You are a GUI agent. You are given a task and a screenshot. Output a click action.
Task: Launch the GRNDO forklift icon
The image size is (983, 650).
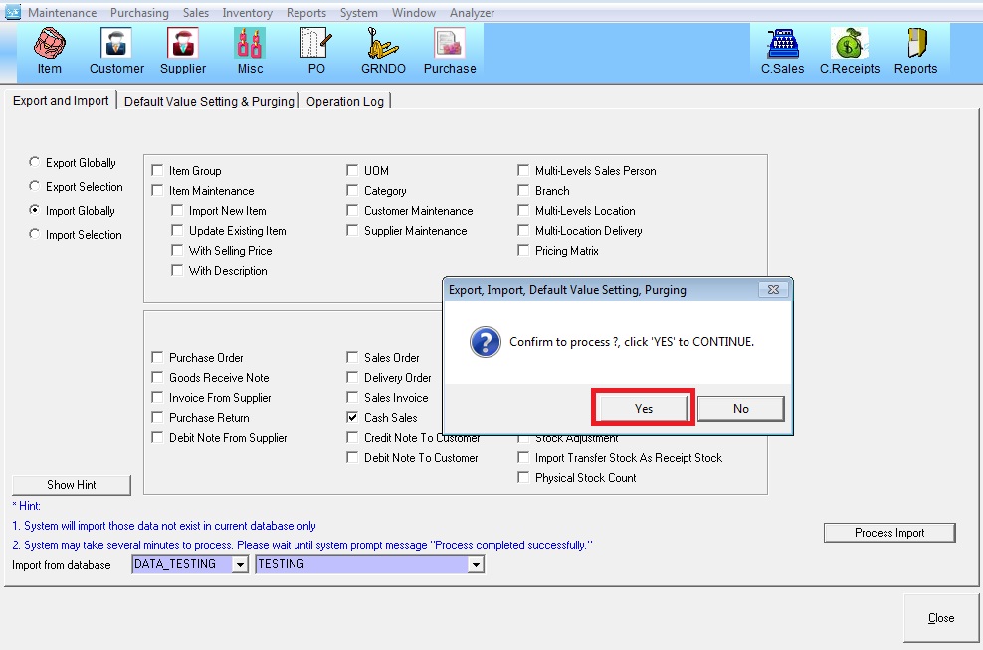tap(380, 51)
